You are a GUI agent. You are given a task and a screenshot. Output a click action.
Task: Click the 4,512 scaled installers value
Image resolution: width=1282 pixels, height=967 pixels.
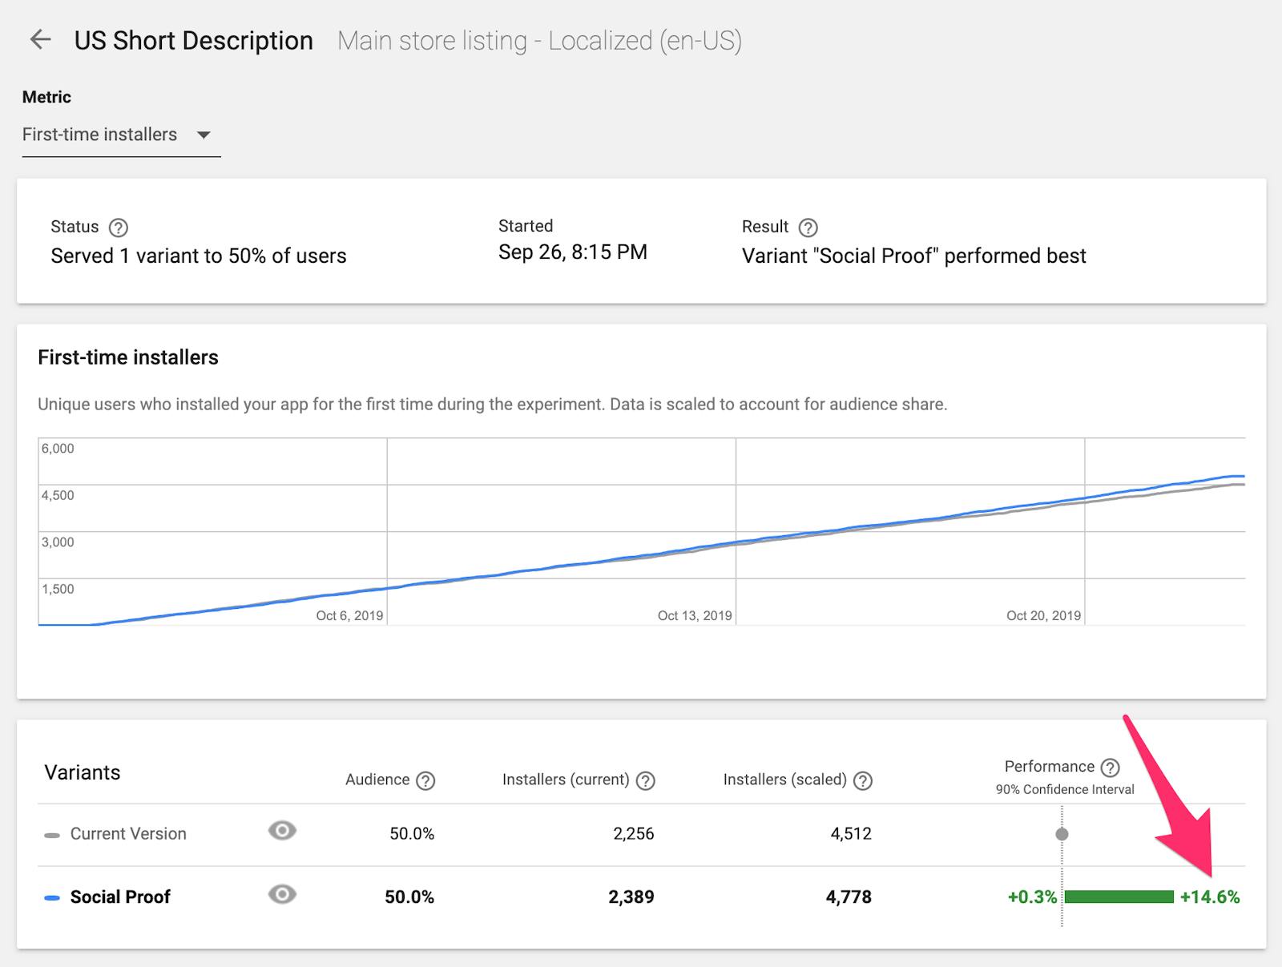click(x=851, y=834)
